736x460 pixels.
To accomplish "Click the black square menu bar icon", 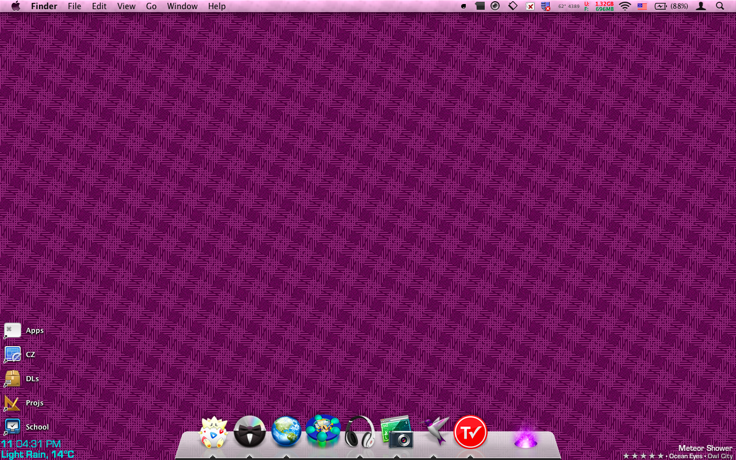I will [480, 6].
